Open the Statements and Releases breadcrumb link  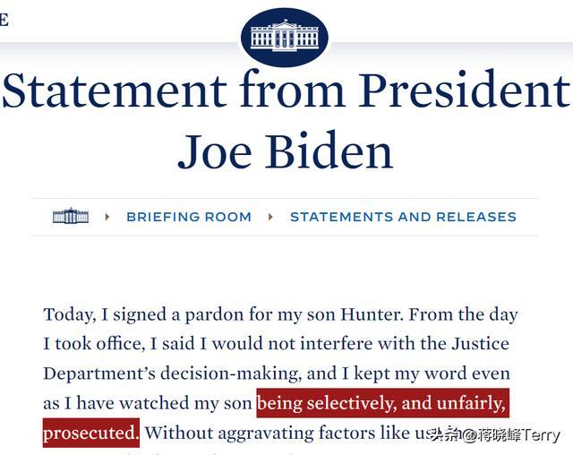[x=403, y=217]
